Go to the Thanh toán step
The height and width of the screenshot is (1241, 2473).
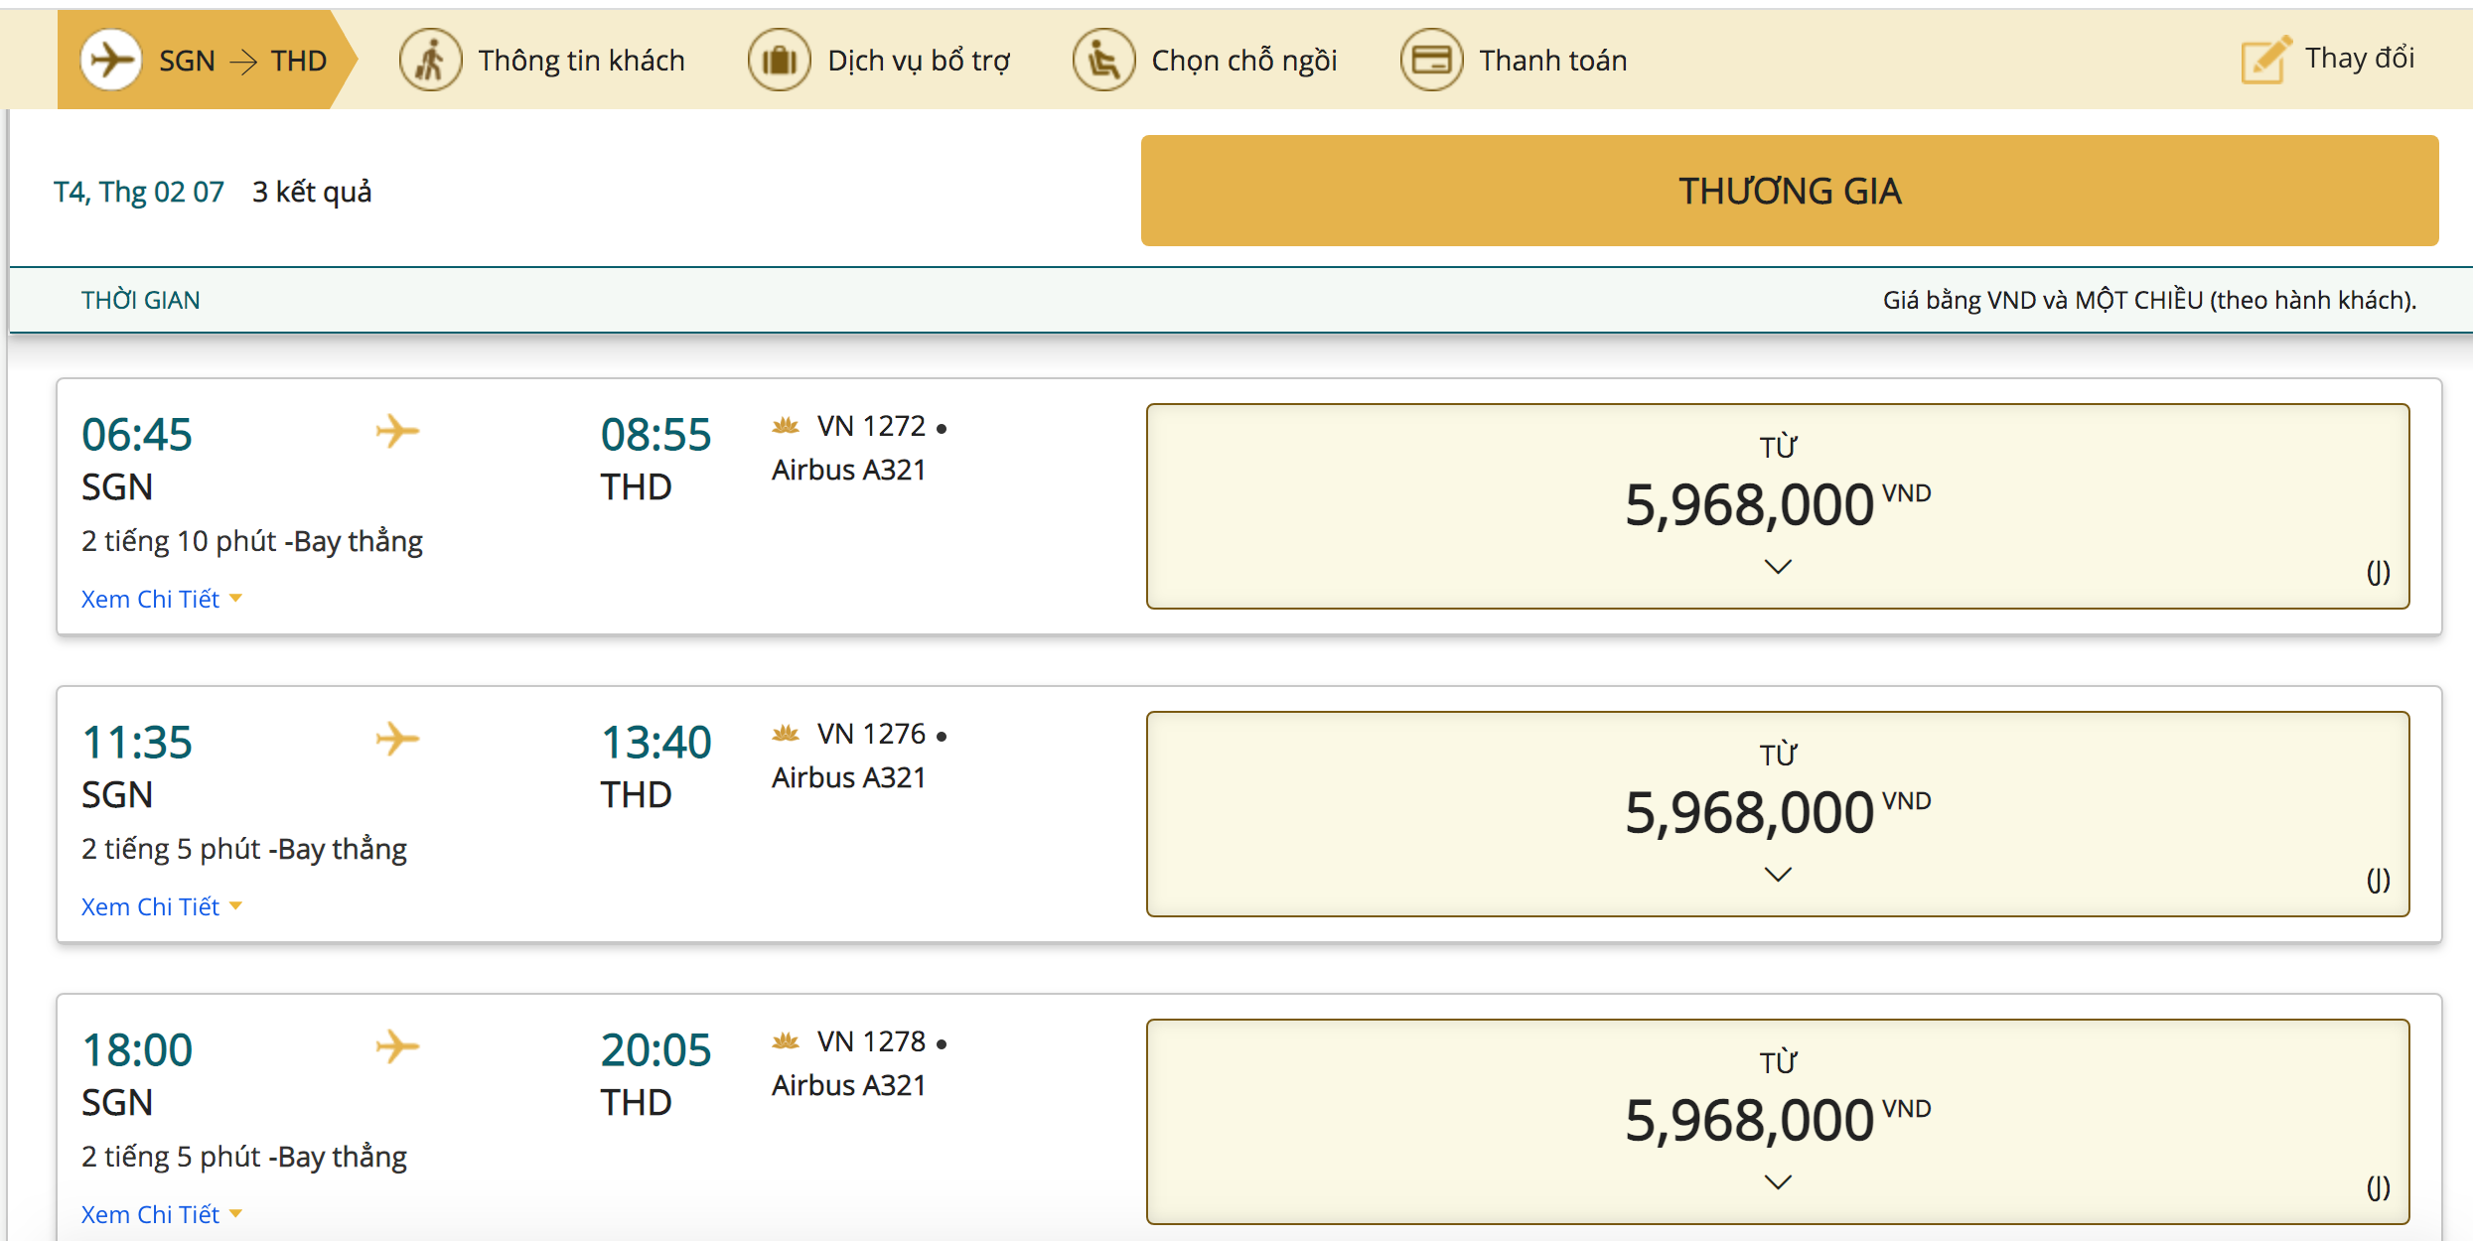point(1514,60)
